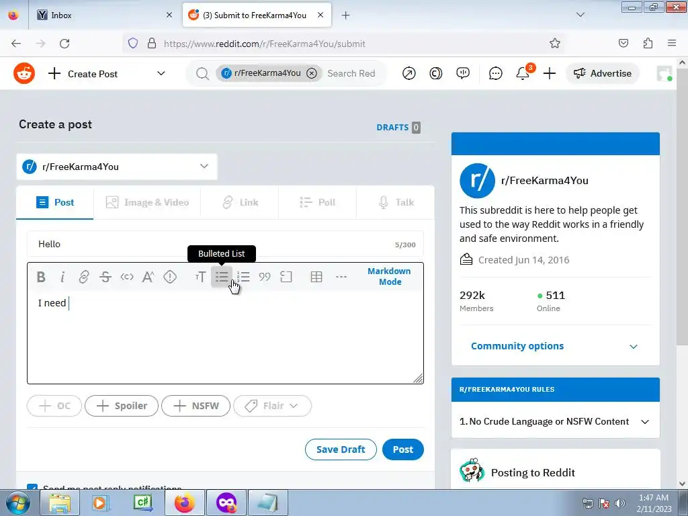The image size is (688, 516).
Task: Mark the text as spoiler in the toolbar
Action: [x=170, y=277]
